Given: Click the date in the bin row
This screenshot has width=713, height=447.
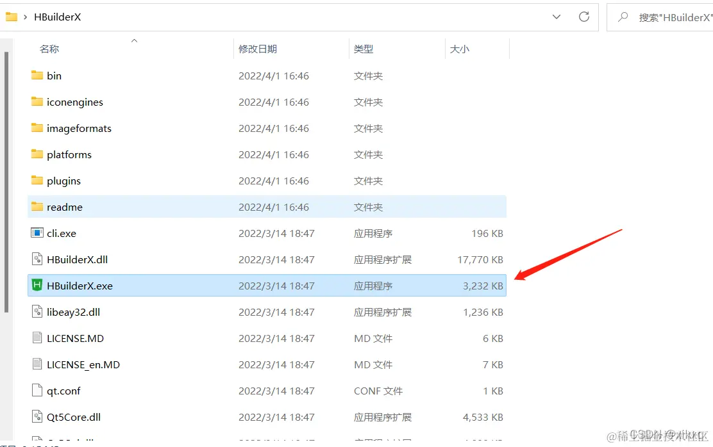Looking at the screenshot, I should [x=274, y=76].
